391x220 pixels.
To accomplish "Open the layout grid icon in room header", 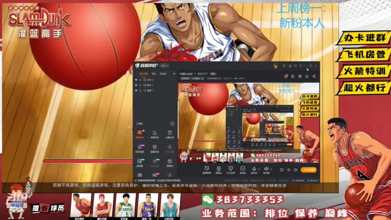I will (300, 76).
